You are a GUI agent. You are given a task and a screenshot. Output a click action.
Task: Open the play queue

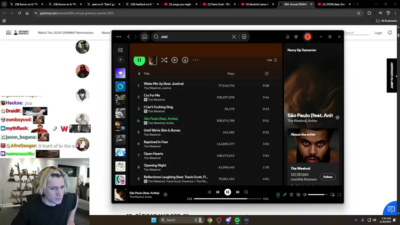[x=291, y=195]
